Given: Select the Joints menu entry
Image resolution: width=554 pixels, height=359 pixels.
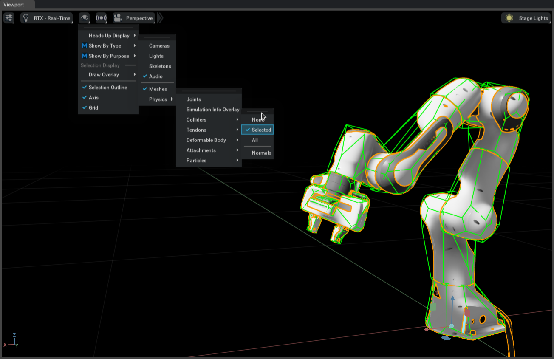Looking at the screenshot, I should 194,99.
